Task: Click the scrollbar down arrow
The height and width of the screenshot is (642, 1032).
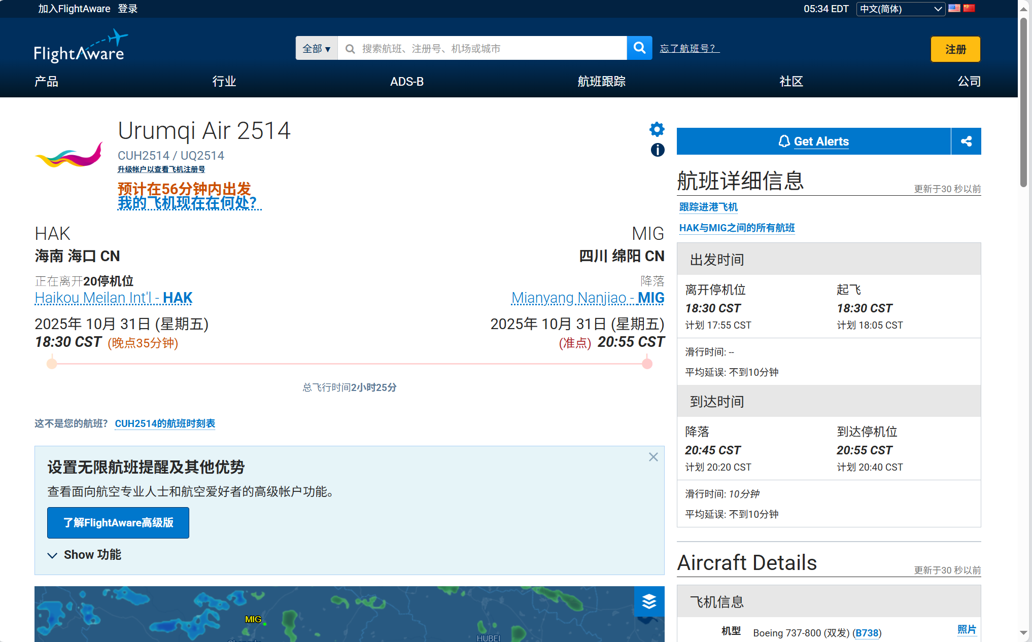Action: [1024, 633]
